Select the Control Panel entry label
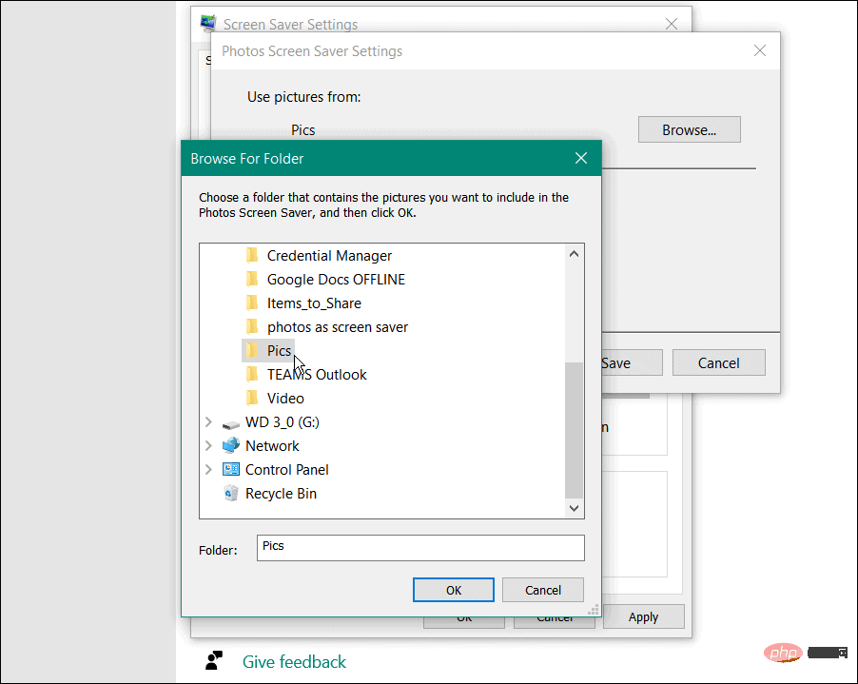The width and height of the screenshot is (858, 684). [286, 470]
